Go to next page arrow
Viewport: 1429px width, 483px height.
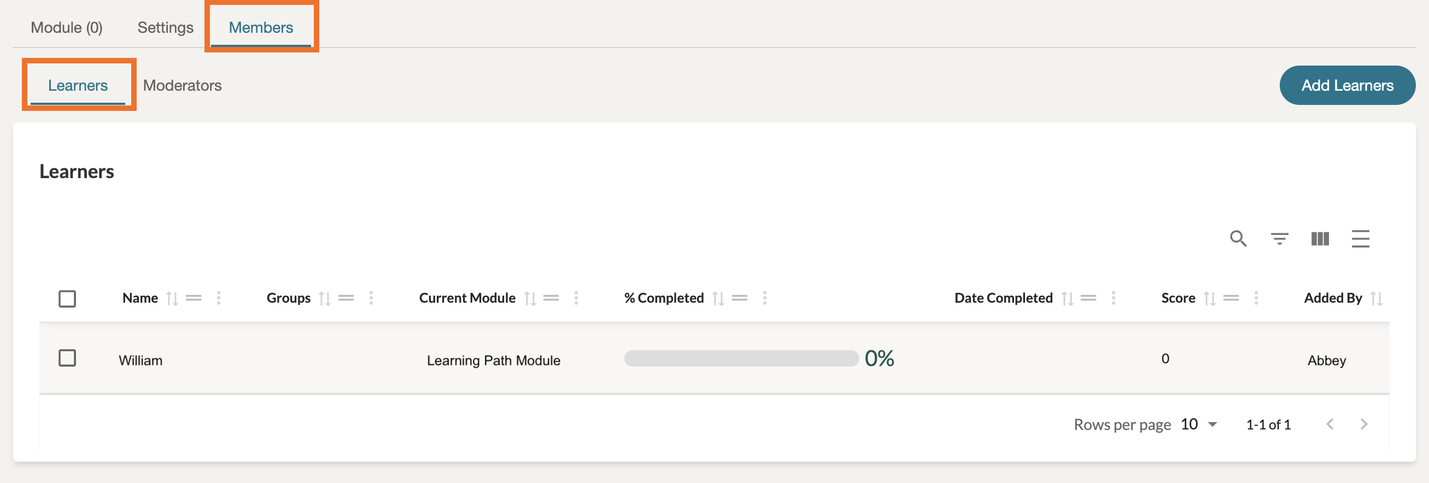coord(1363,424)
